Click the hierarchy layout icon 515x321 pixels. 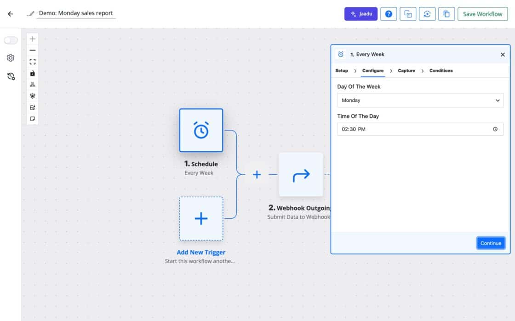[33, 84]
